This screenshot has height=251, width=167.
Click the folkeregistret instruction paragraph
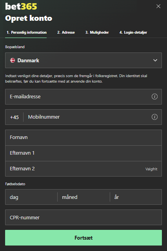[x=76, y=79]
